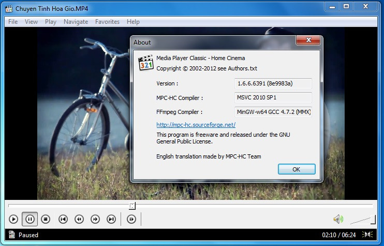
Task: Open the Play menu
Action: 51,22
